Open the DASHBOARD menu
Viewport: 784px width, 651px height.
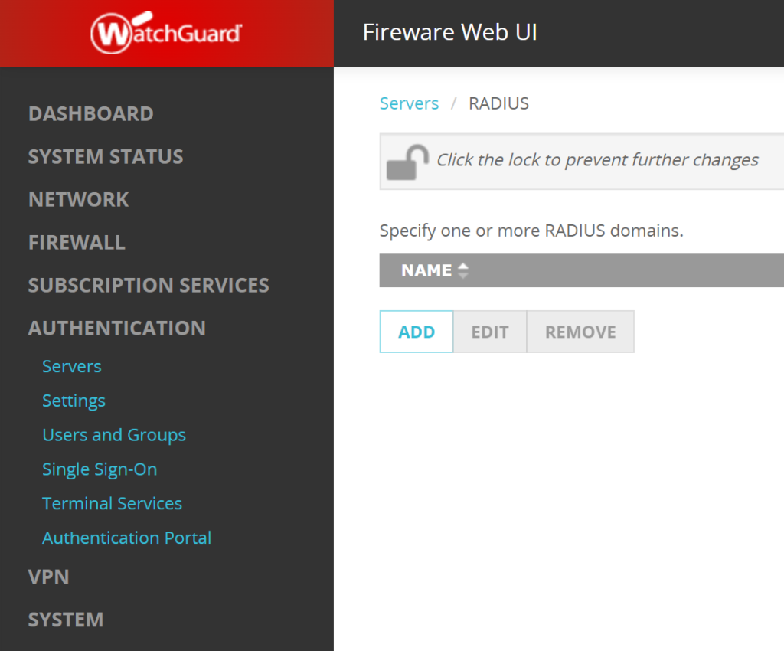(x=90, y=113)
